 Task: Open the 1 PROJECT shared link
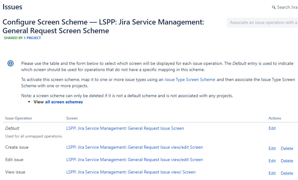point(32,38)
